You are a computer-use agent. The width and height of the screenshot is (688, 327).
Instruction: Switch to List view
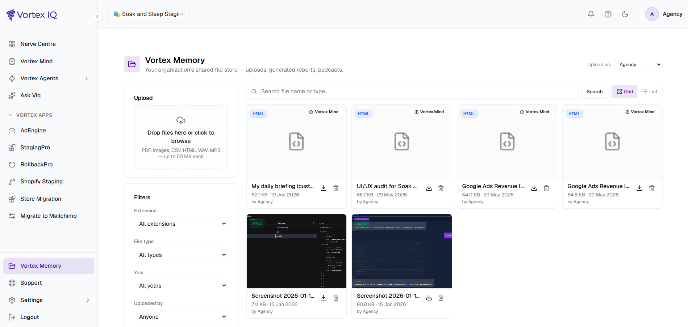(650, 92)
